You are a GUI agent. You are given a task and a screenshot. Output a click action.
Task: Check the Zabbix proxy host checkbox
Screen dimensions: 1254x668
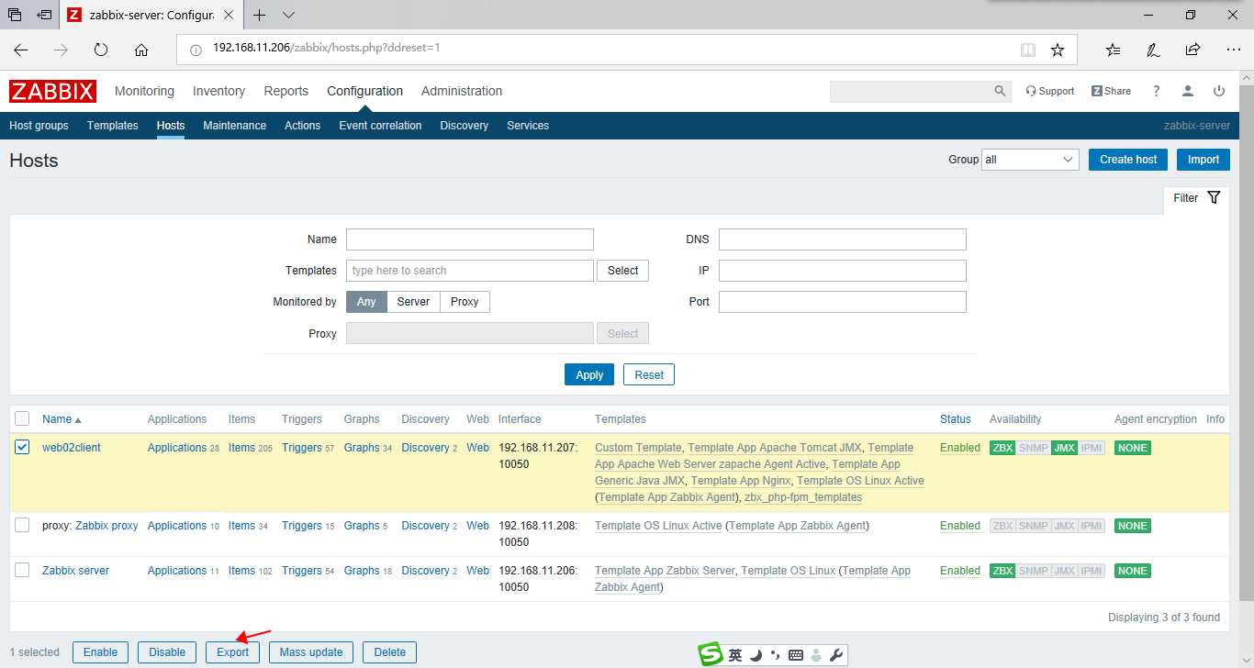click(23, 525)
